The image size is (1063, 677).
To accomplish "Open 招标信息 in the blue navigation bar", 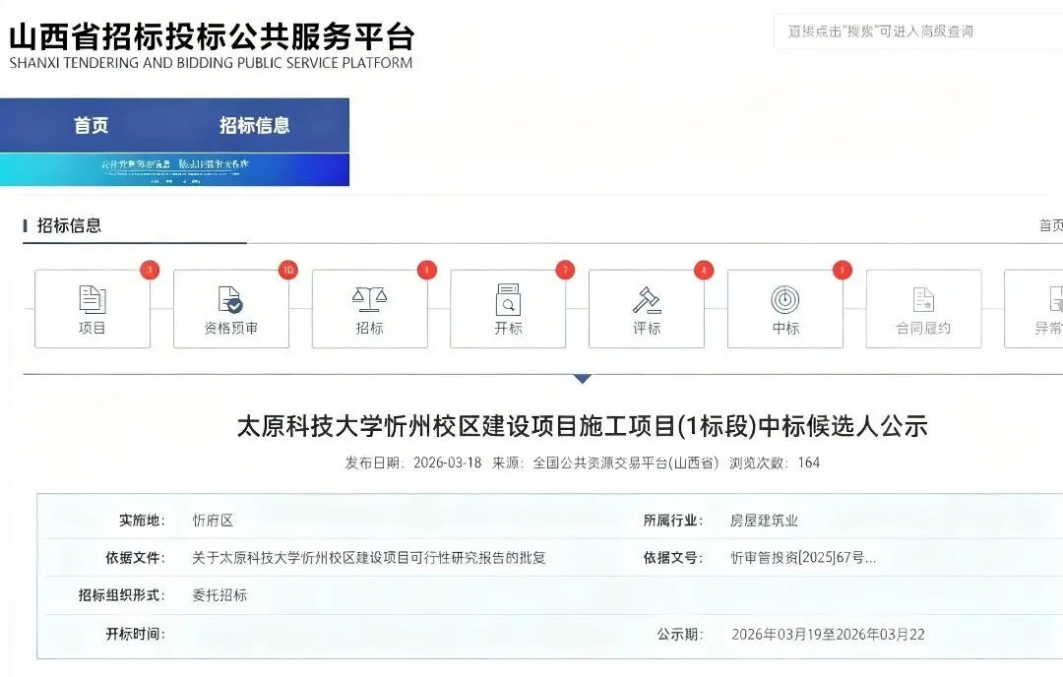I will (254, 125).
